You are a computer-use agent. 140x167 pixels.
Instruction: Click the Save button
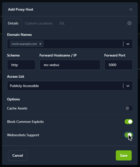(x=124, y=155)
